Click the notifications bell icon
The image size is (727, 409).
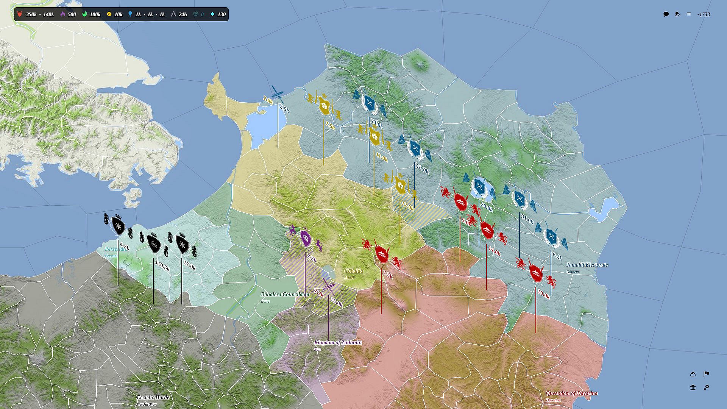(677, 14)
